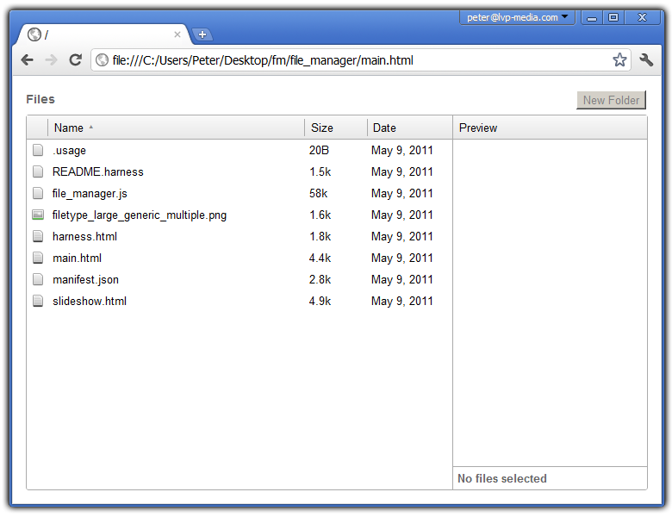Click the 20B size value
672x517 pixels.
click(319, 150)
